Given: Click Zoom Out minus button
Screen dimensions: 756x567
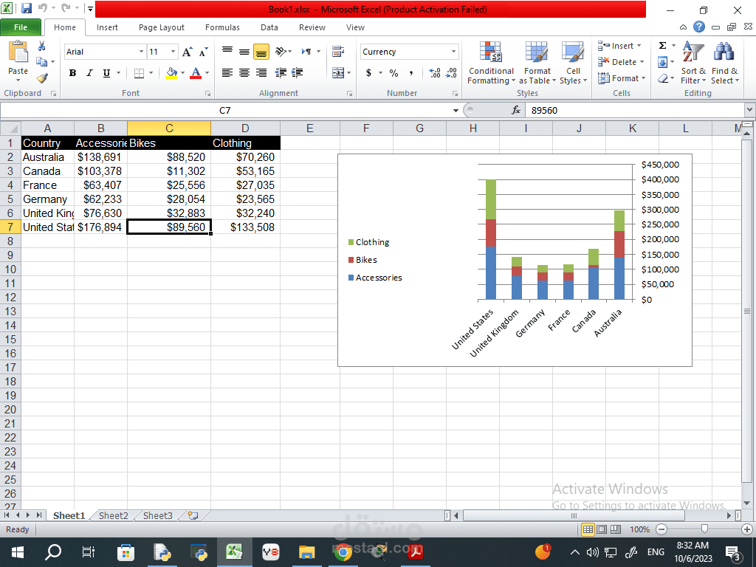Looking at the screenshot, I should [x=661, y=529].
